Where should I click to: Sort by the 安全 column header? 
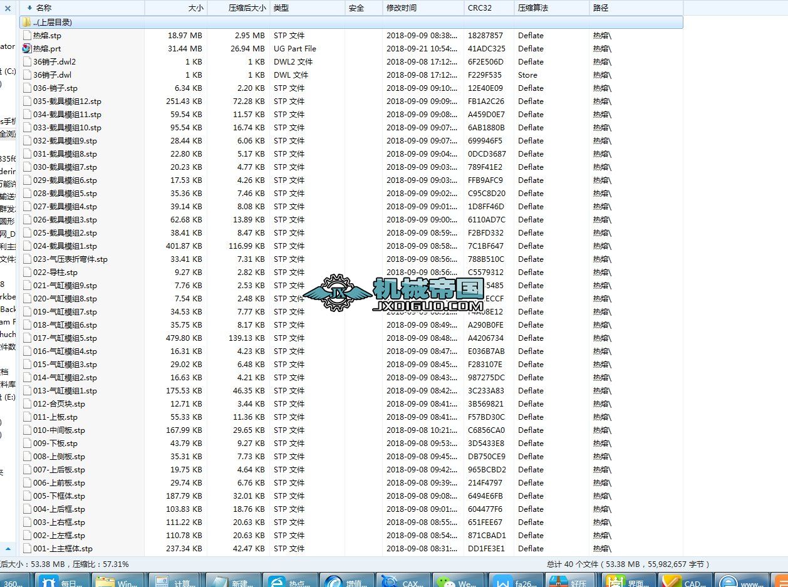point(364,8)
